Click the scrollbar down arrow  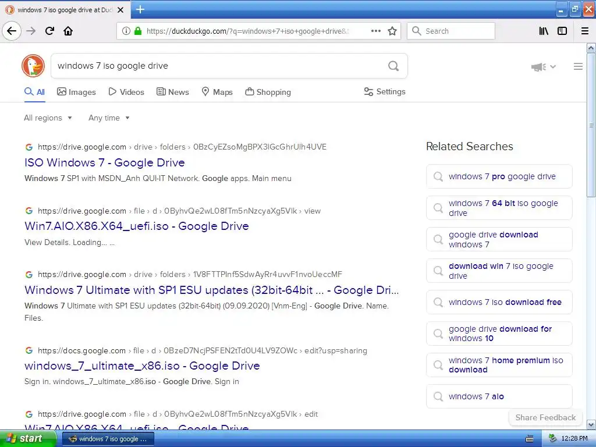point(591,424)
